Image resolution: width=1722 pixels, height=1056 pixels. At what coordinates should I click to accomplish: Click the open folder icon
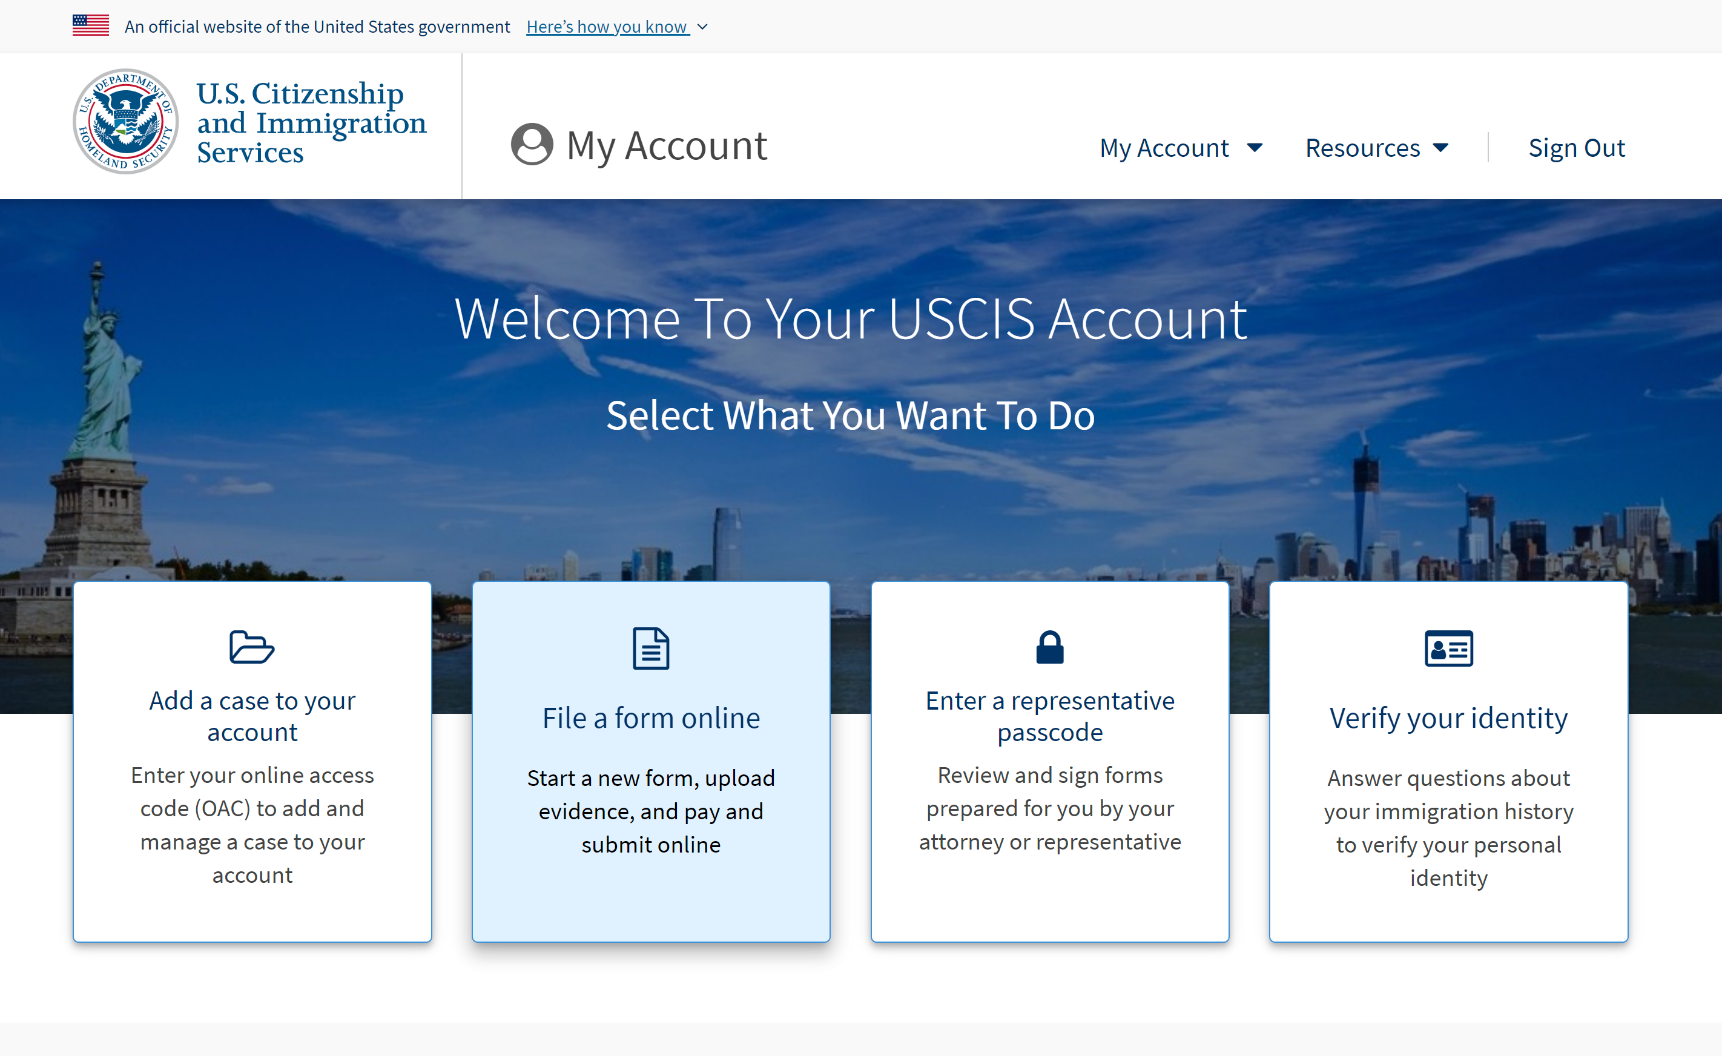(x=252, y=647)
